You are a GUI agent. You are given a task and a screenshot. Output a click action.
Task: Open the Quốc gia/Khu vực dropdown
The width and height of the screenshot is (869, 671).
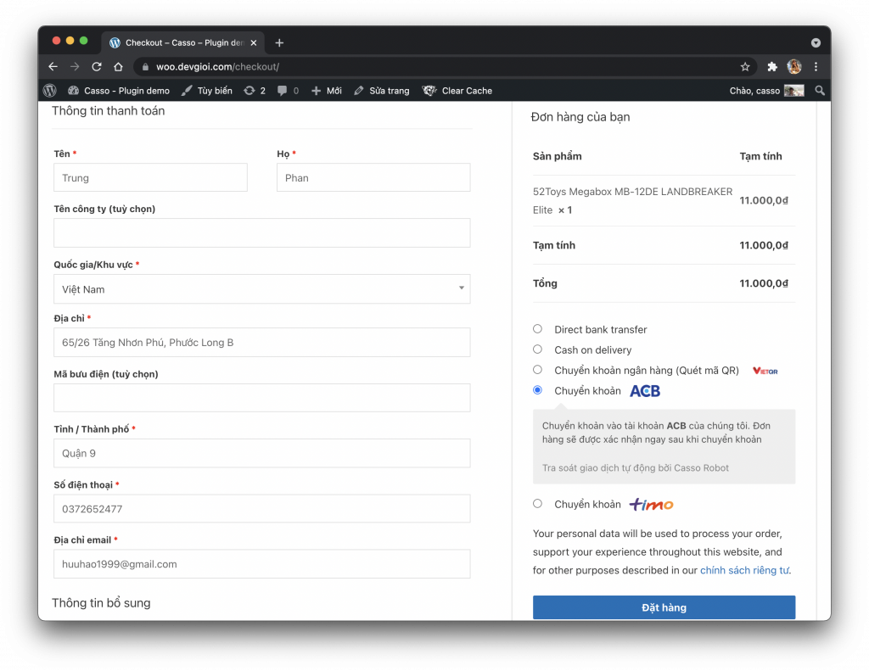tap(262, 289)
